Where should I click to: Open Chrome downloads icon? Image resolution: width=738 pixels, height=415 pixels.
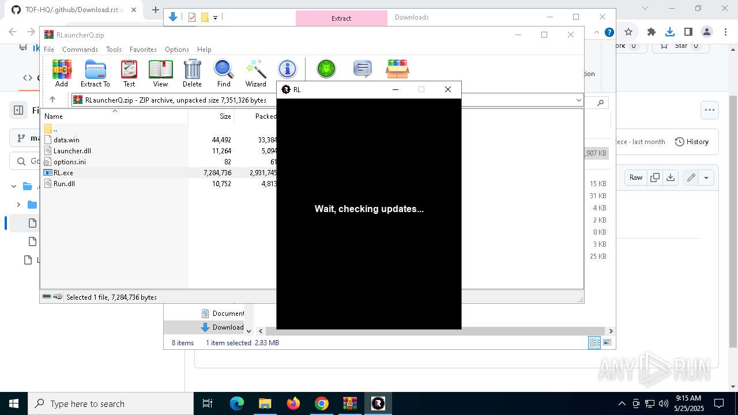[670, 32]
